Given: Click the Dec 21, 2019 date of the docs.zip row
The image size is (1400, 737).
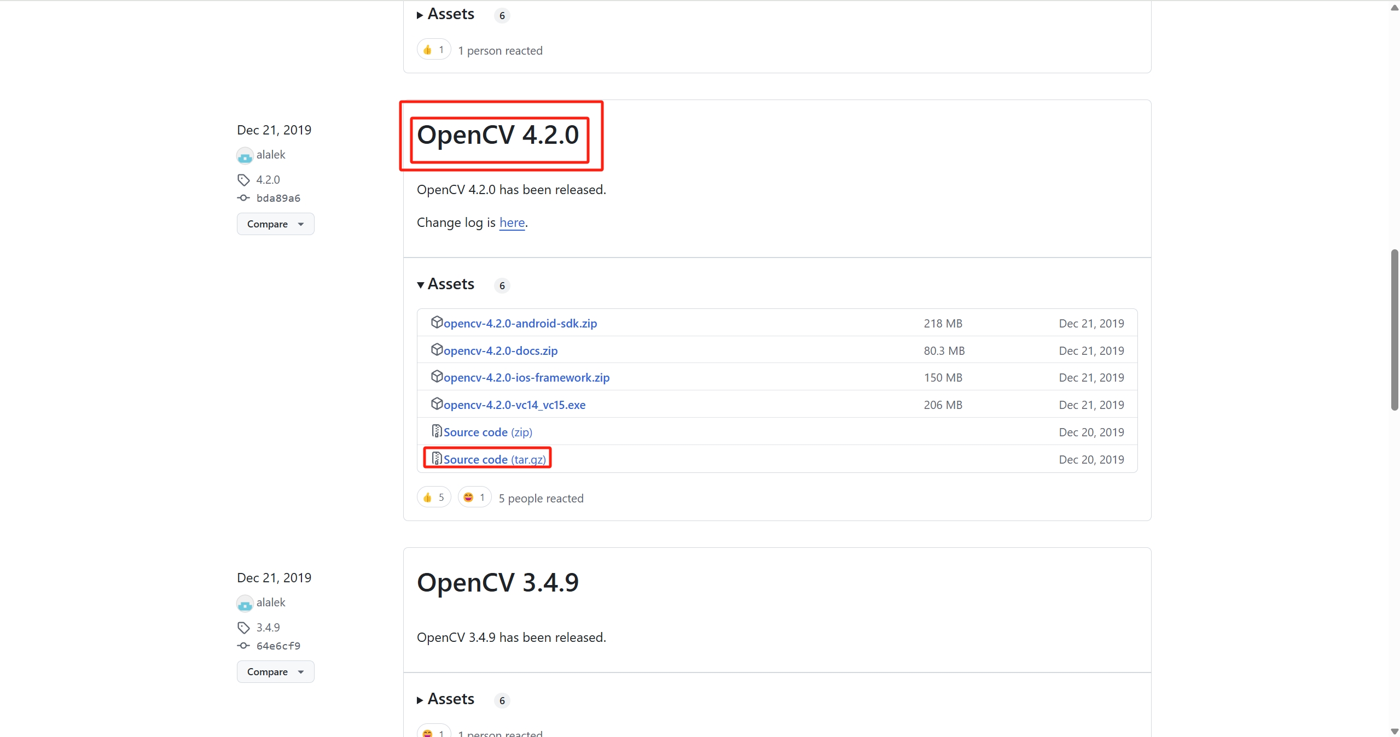Looking at the screenshot, I should (1091, 351).
